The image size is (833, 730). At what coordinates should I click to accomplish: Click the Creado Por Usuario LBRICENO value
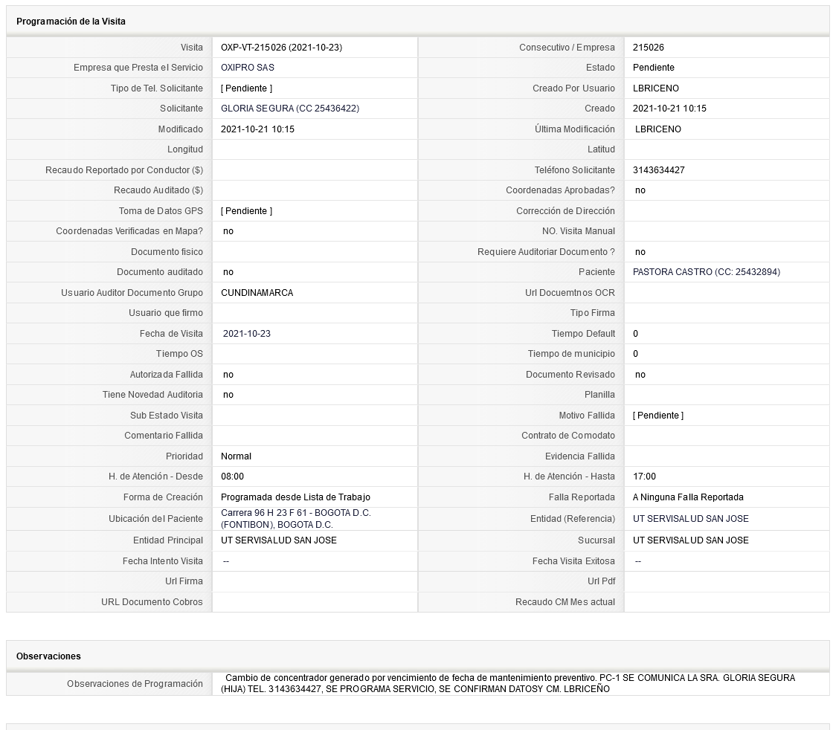[x=655, y=88]
